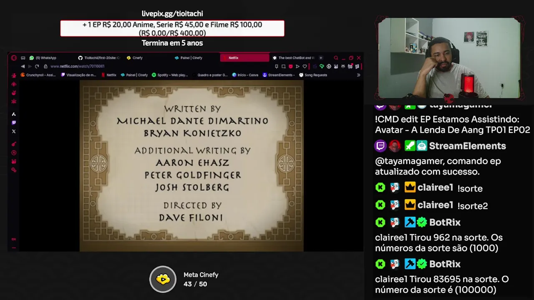Open the green cloud extension icon

(x=322, y=66)
